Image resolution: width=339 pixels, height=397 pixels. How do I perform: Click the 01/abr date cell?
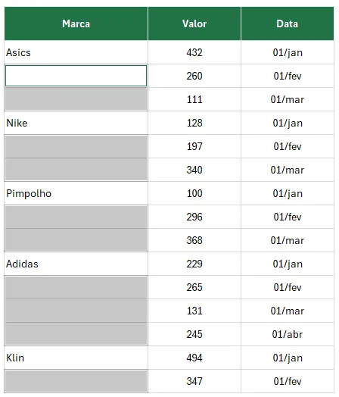click(x=288, y=334)
